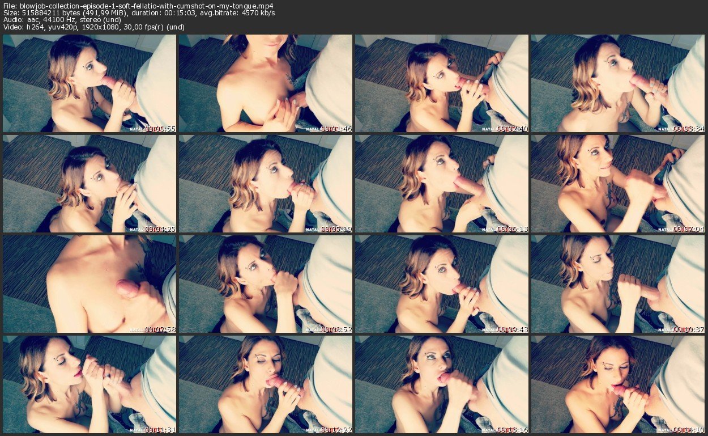Click the frame stamped 00:09:43
The width and height of the screenshot is (708, 436).
tap(442, 284)
